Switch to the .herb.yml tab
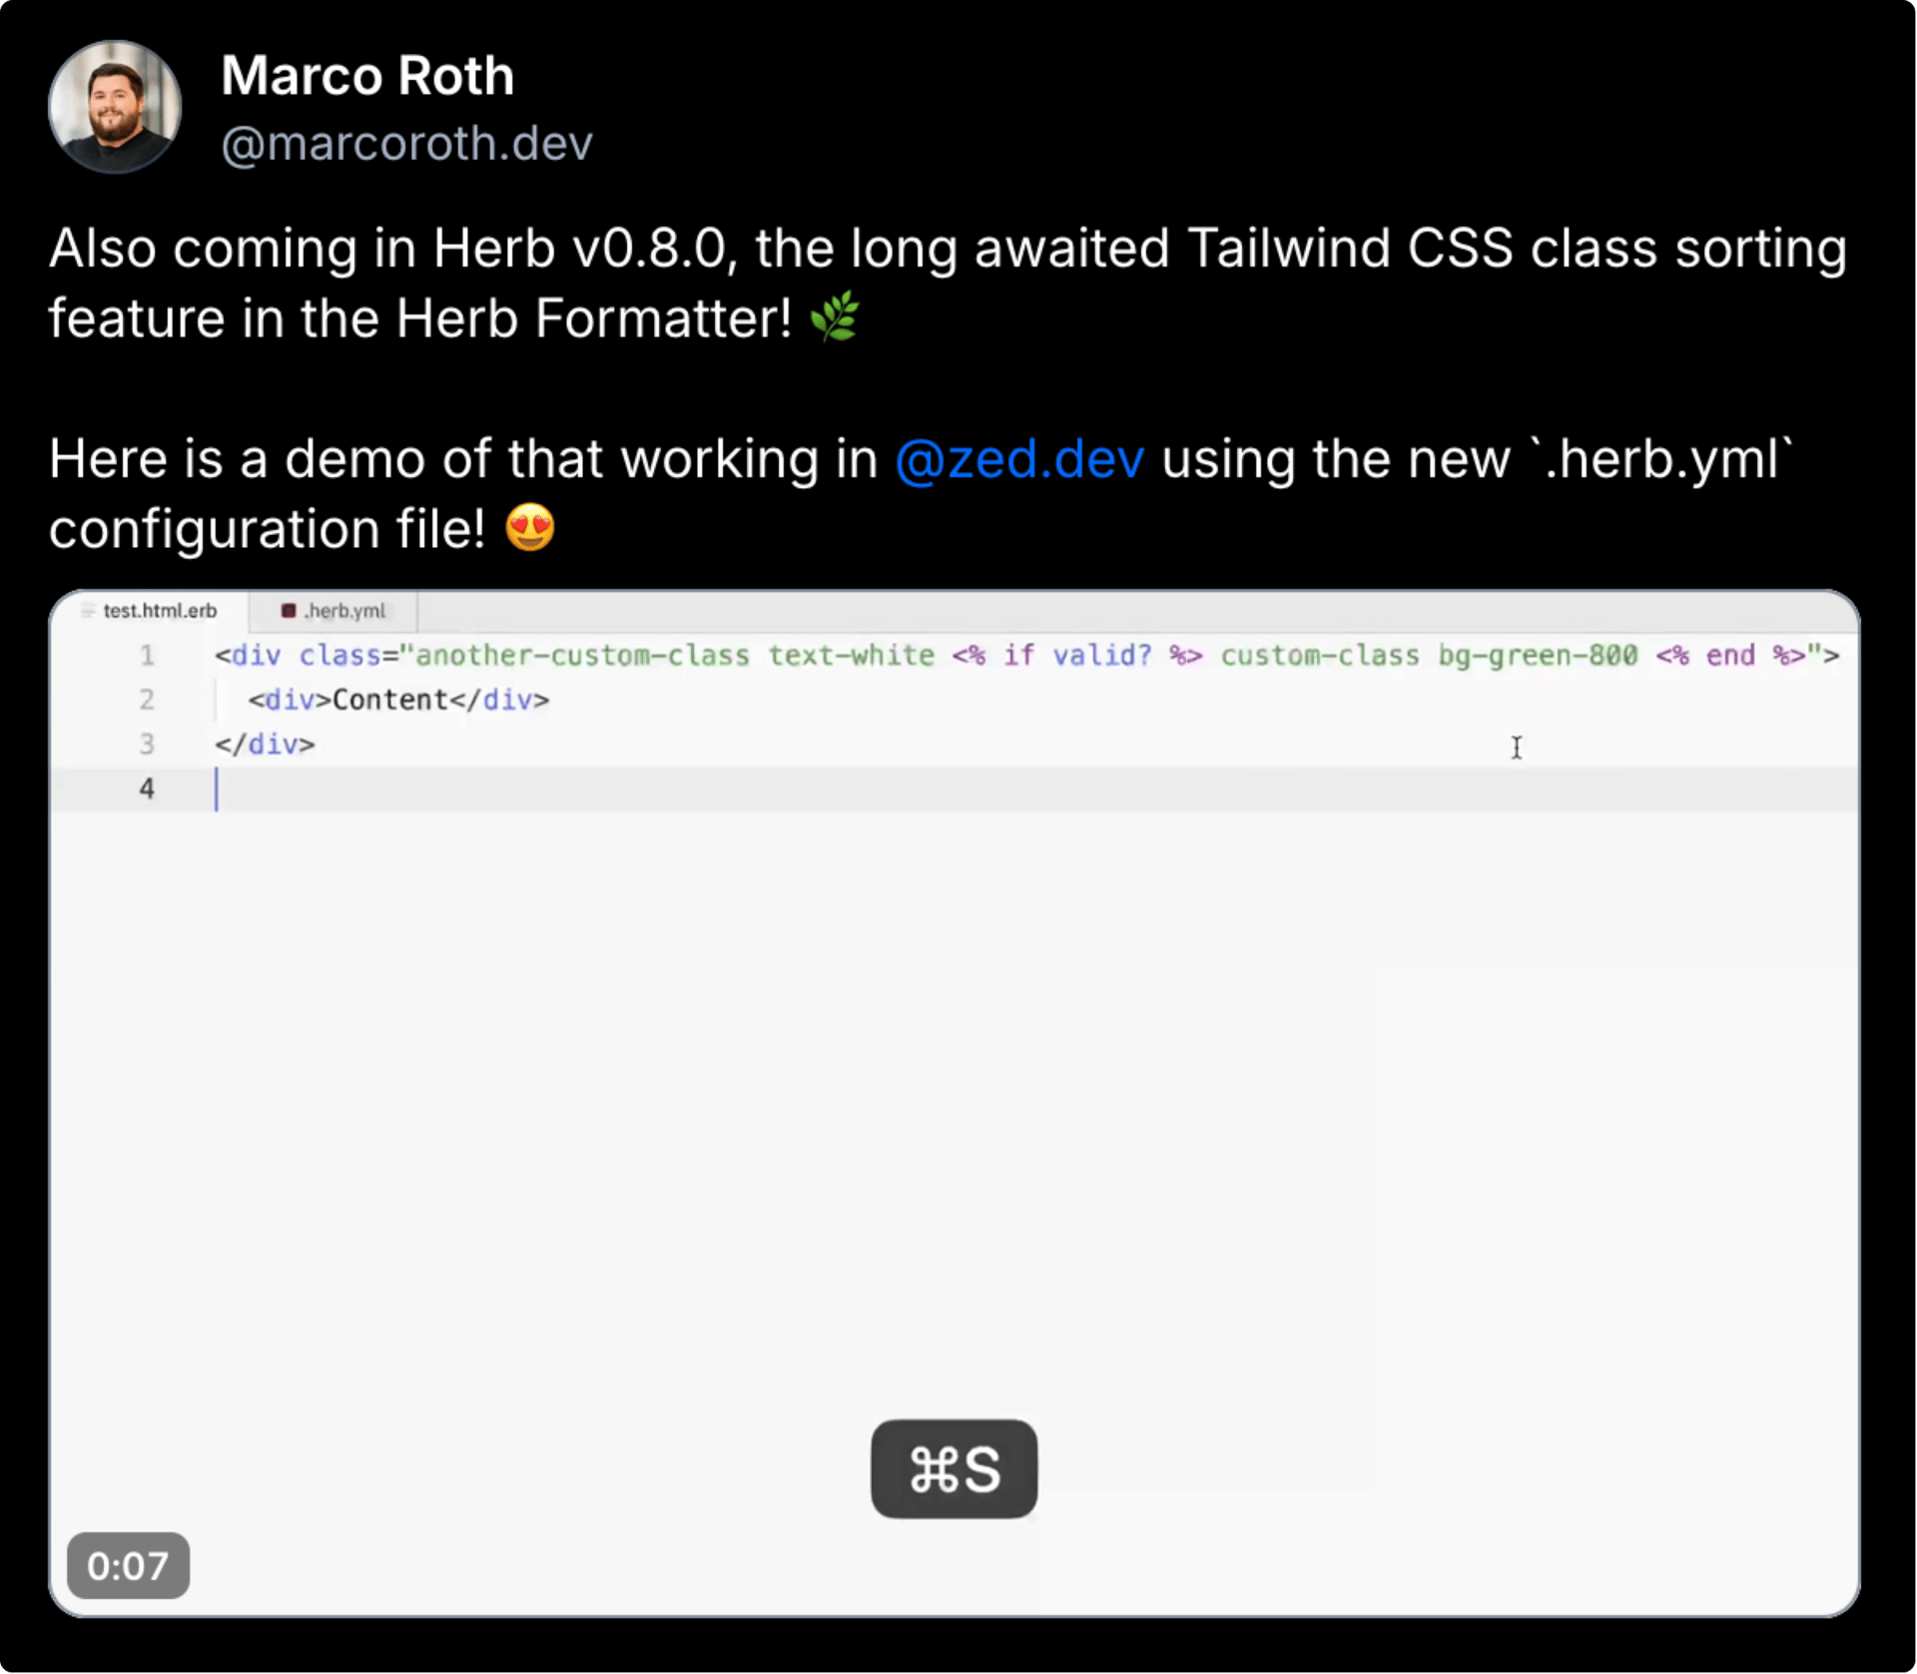The width and height of the screenshot is (1917, 1674). pyautogui.click(x=343, y=611)
